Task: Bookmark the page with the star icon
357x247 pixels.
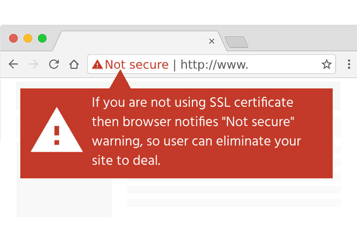Action: click(326, 64)
